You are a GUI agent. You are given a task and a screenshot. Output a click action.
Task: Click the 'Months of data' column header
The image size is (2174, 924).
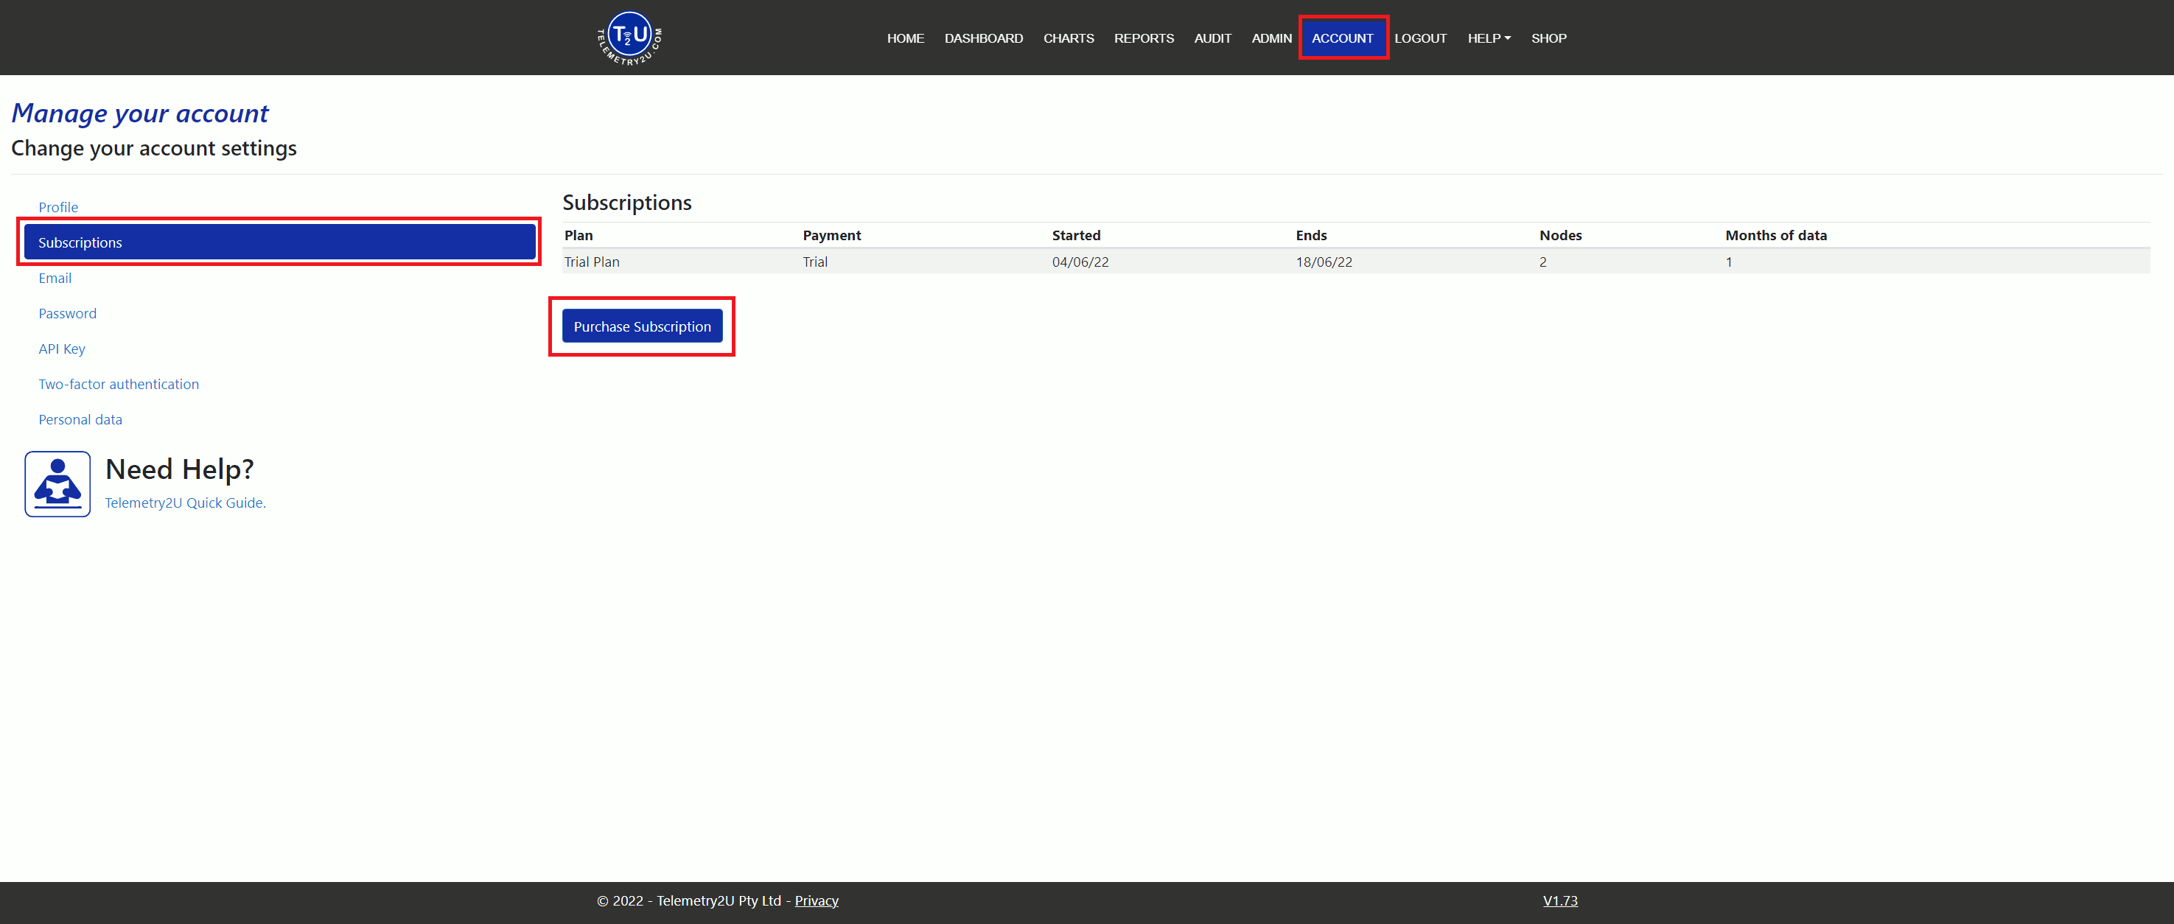[1775, 236]
